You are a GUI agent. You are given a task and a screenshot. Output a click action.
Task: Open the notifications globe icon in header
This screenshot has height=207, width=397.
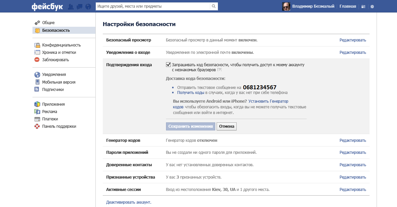(88, 7)
